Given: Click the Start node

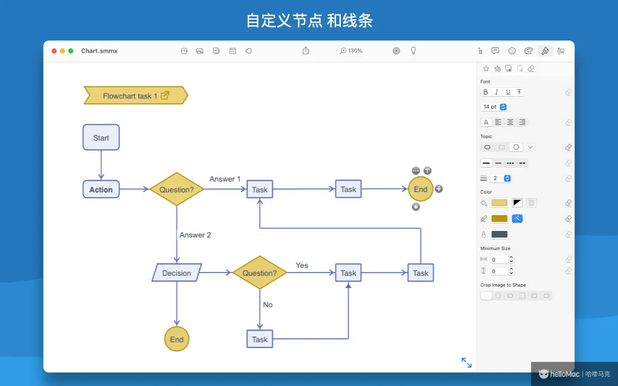Looking at the screenshot, I should coord(101,138).
